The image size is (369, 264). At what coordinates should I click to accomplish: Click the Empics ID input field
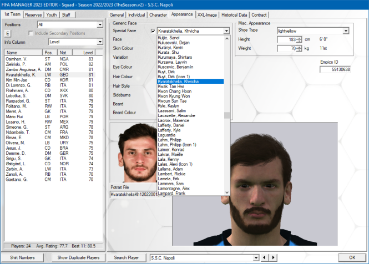tap(335, 69)
